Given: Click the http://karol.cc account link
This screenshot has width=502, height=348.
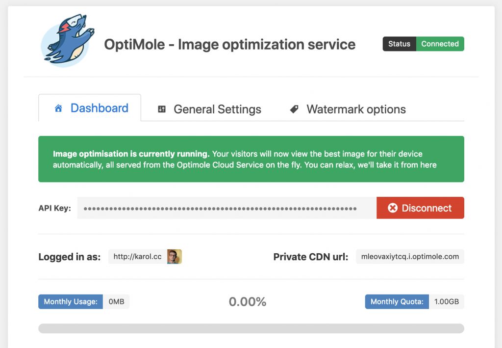Looking at the screenshot, I should point(137,257).
